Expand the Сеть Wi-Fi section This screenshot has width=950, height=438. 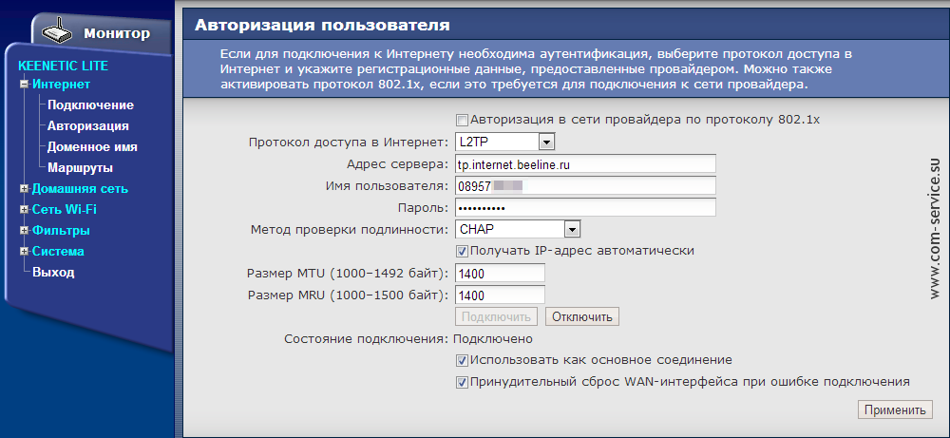(x=25, y=210)
